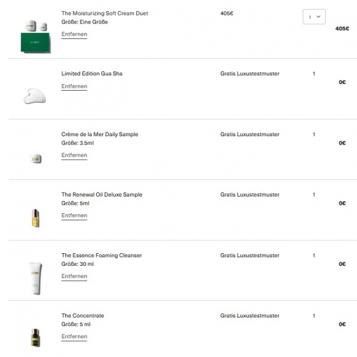Image resolution: width=357 pixels, height=357 pixels.
Task: Remove the Limited Edition Gua Sha
Action: (74, 86)
